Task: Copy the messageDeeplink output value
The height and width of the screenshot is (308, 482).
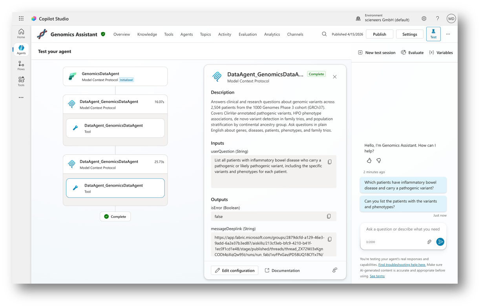Action: pyautogui.click(x=330, y=239)
